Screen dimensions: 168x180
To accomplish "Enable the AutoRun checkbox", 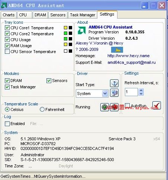I will tap(127, 105).
